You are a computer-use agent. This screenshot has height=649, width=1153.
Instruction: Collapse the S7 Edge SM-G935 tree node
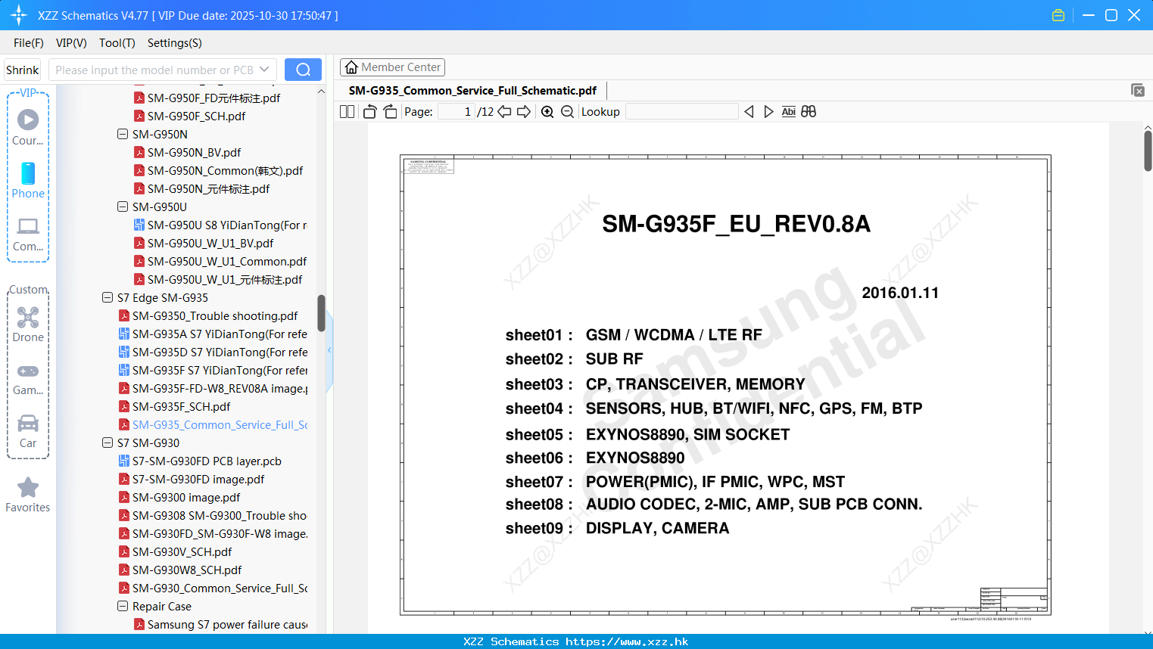[x=107, y=298]
